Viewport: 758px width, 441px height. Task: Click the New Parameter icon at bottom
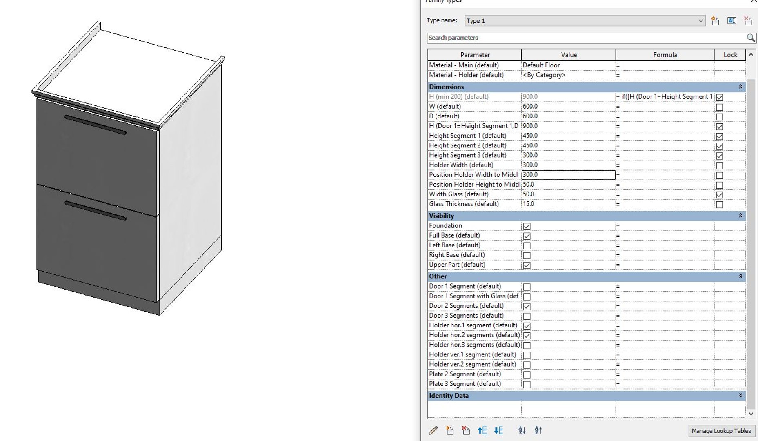click(x=450, y=430)
